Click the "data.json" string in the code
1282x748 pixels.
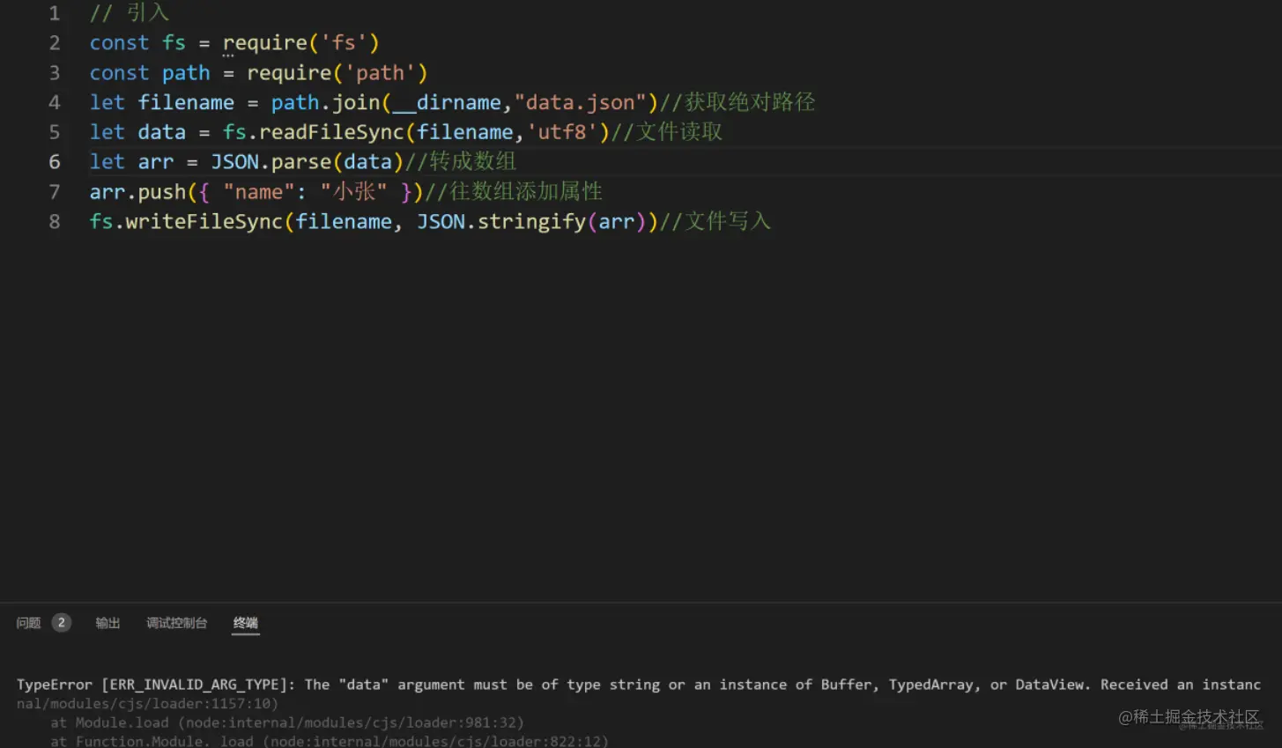(580, 102)
